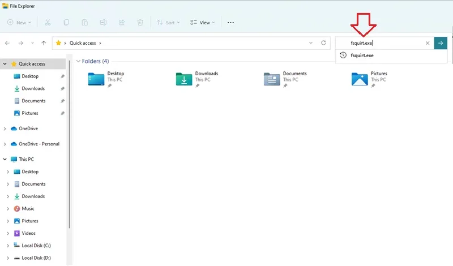The height and width of the screenshot is (266, 453).
Task: Open the View layout dropdown
Action: [x=203, y=23]
